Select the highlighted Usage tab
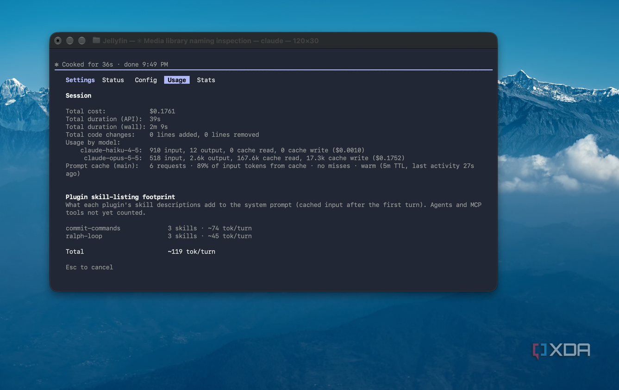 (177, 80)
